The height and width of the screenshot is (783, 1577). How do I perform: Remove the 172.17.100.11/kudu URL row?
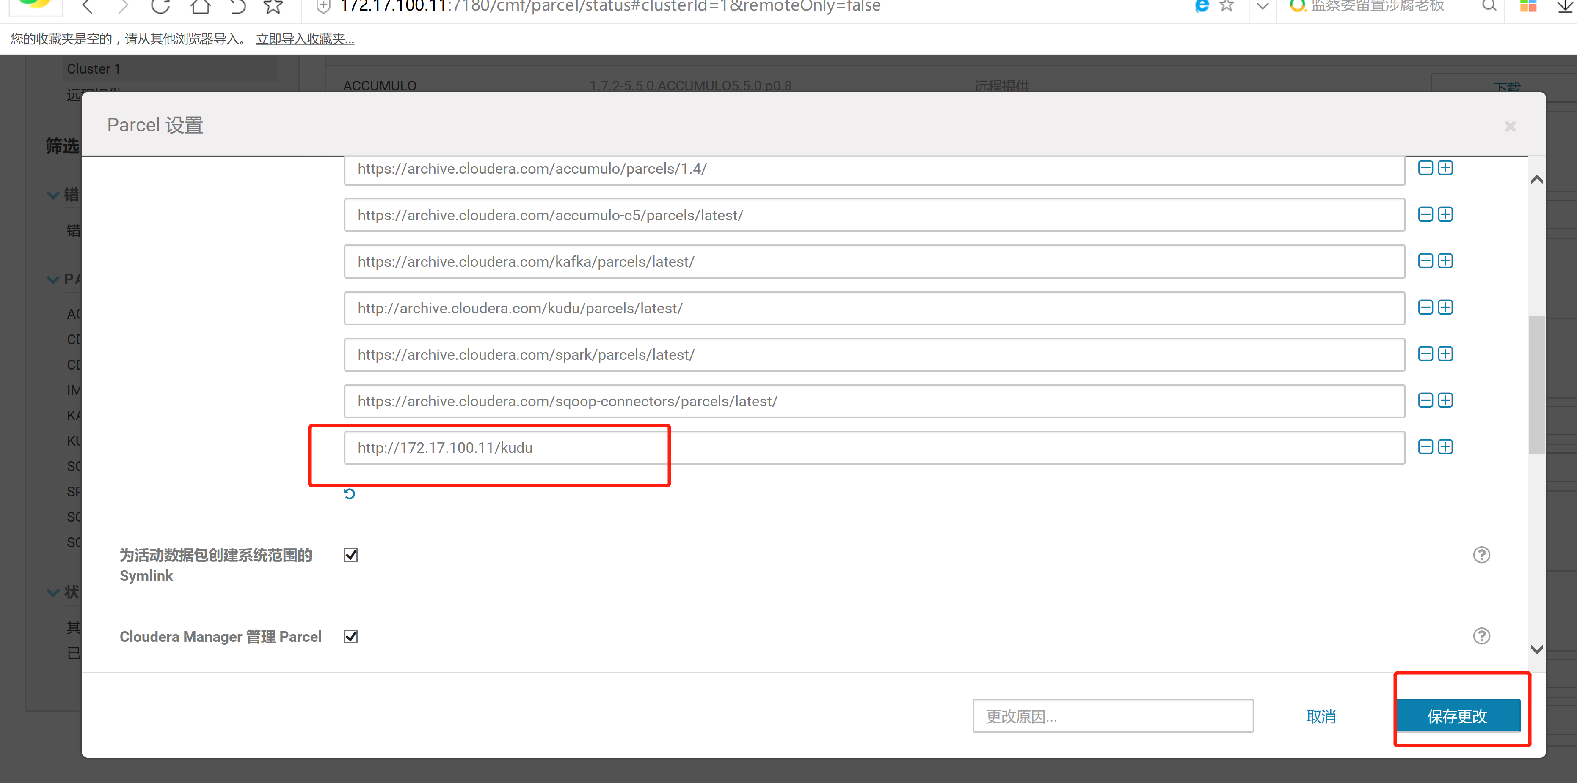tap(1425, 446)
